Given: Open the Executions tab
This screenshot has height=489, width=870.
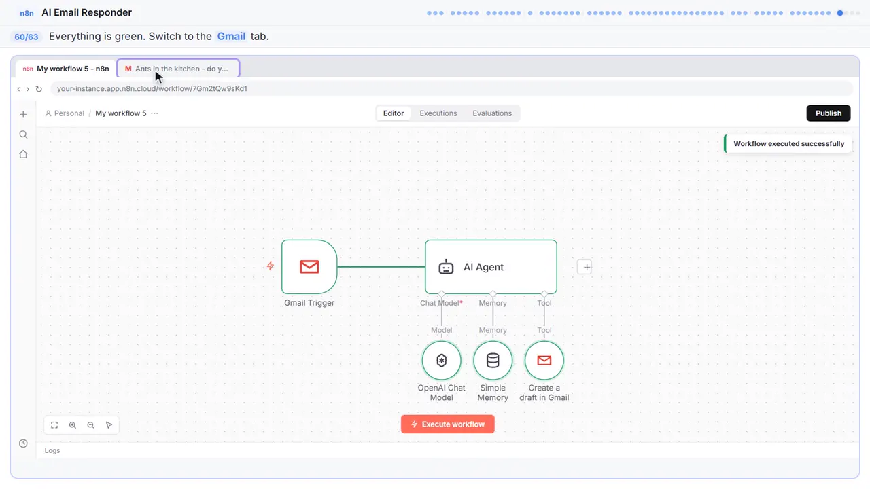Looking at the screenshot, I should (x=438, y=113).
